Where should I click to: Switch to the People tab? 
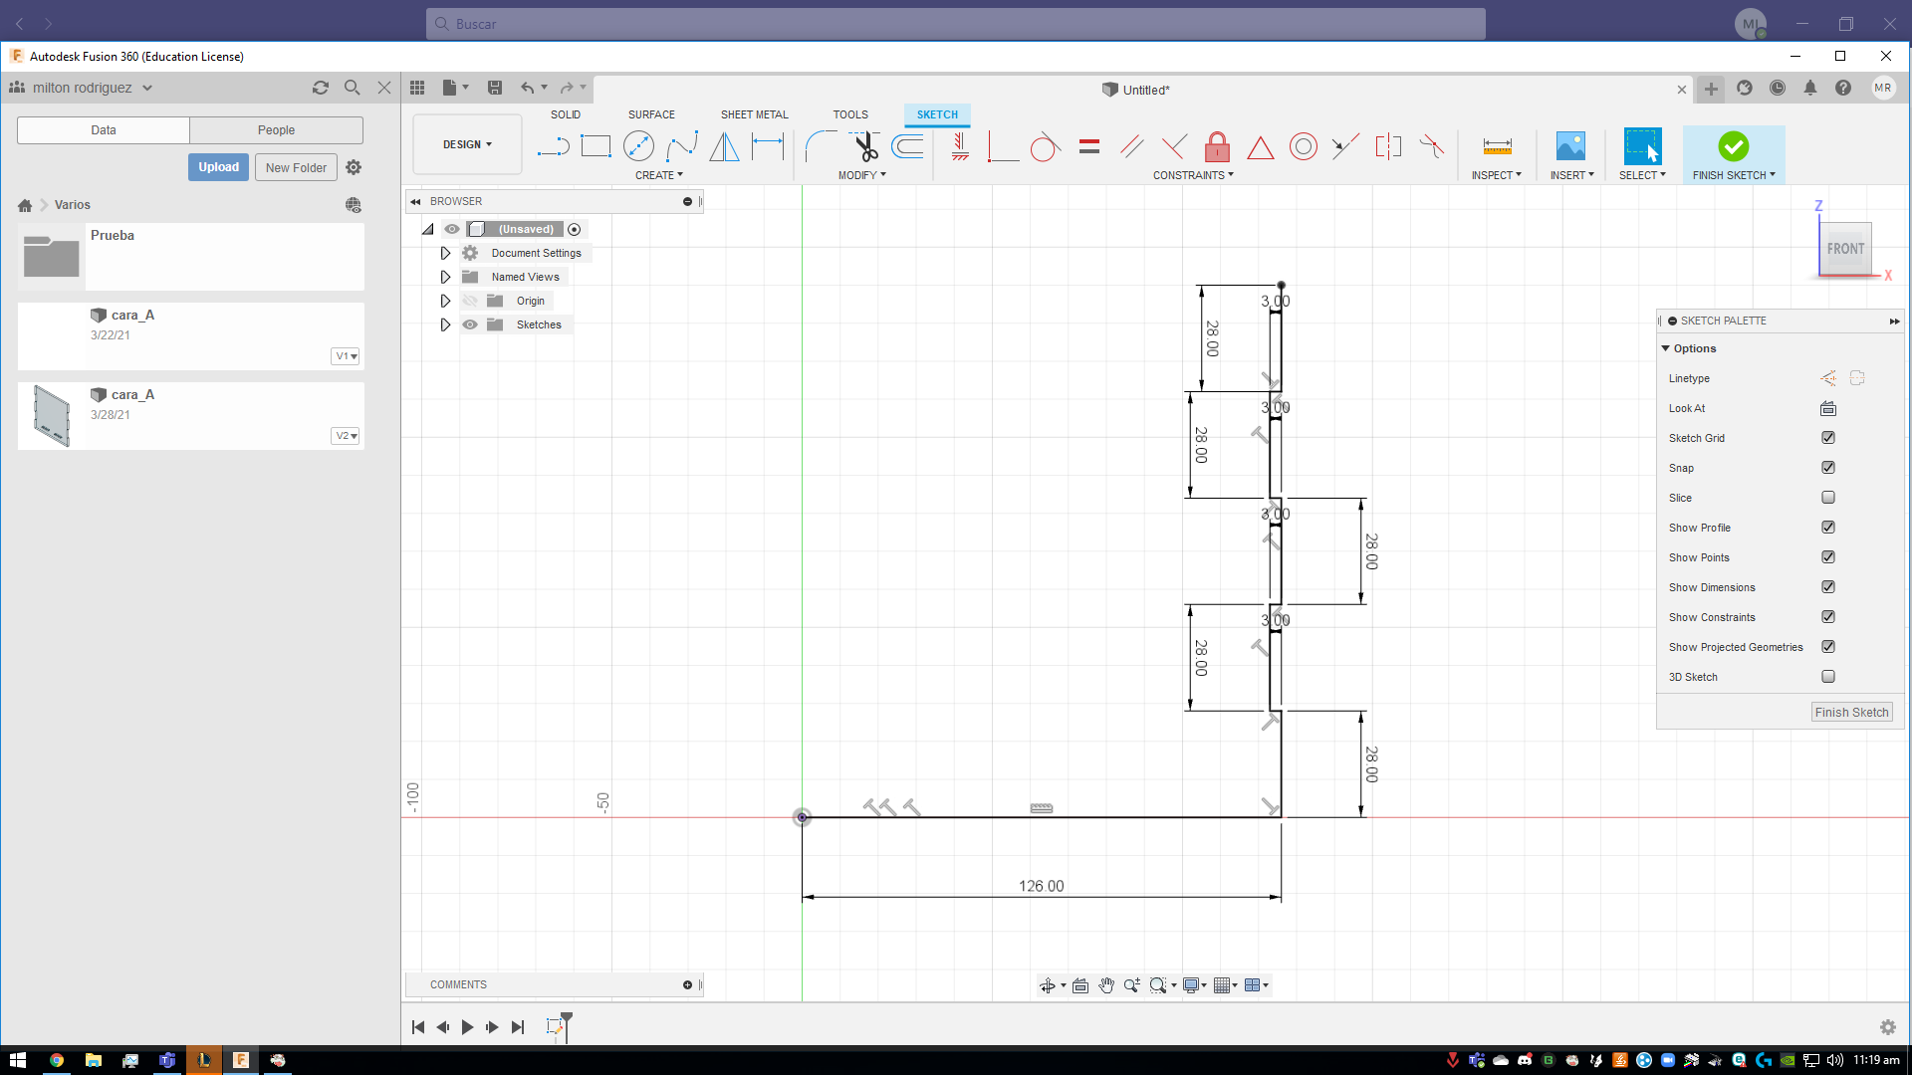tap(276, 130)
